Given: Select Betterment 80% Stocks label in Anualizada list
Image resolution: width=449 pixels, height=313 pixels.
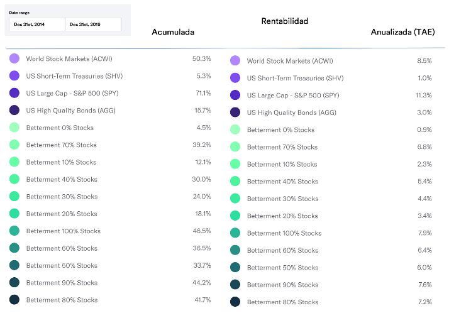Looking at the screenshot, I should point(282,302).
